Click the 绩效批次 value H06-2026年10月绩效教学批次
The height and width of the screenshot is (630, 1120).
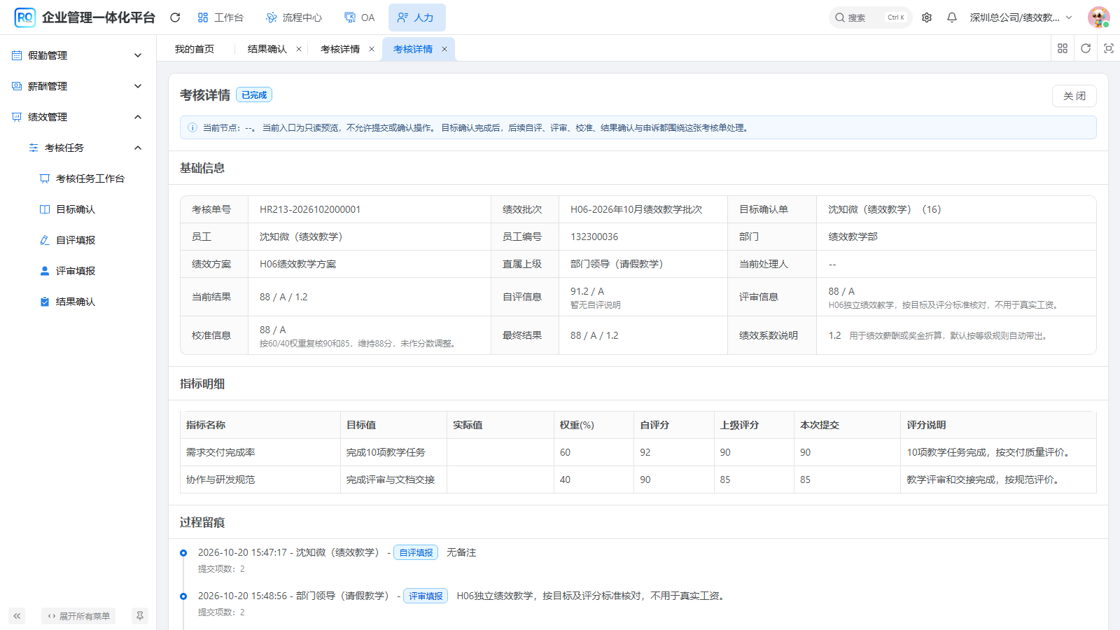tap(636, 209)
